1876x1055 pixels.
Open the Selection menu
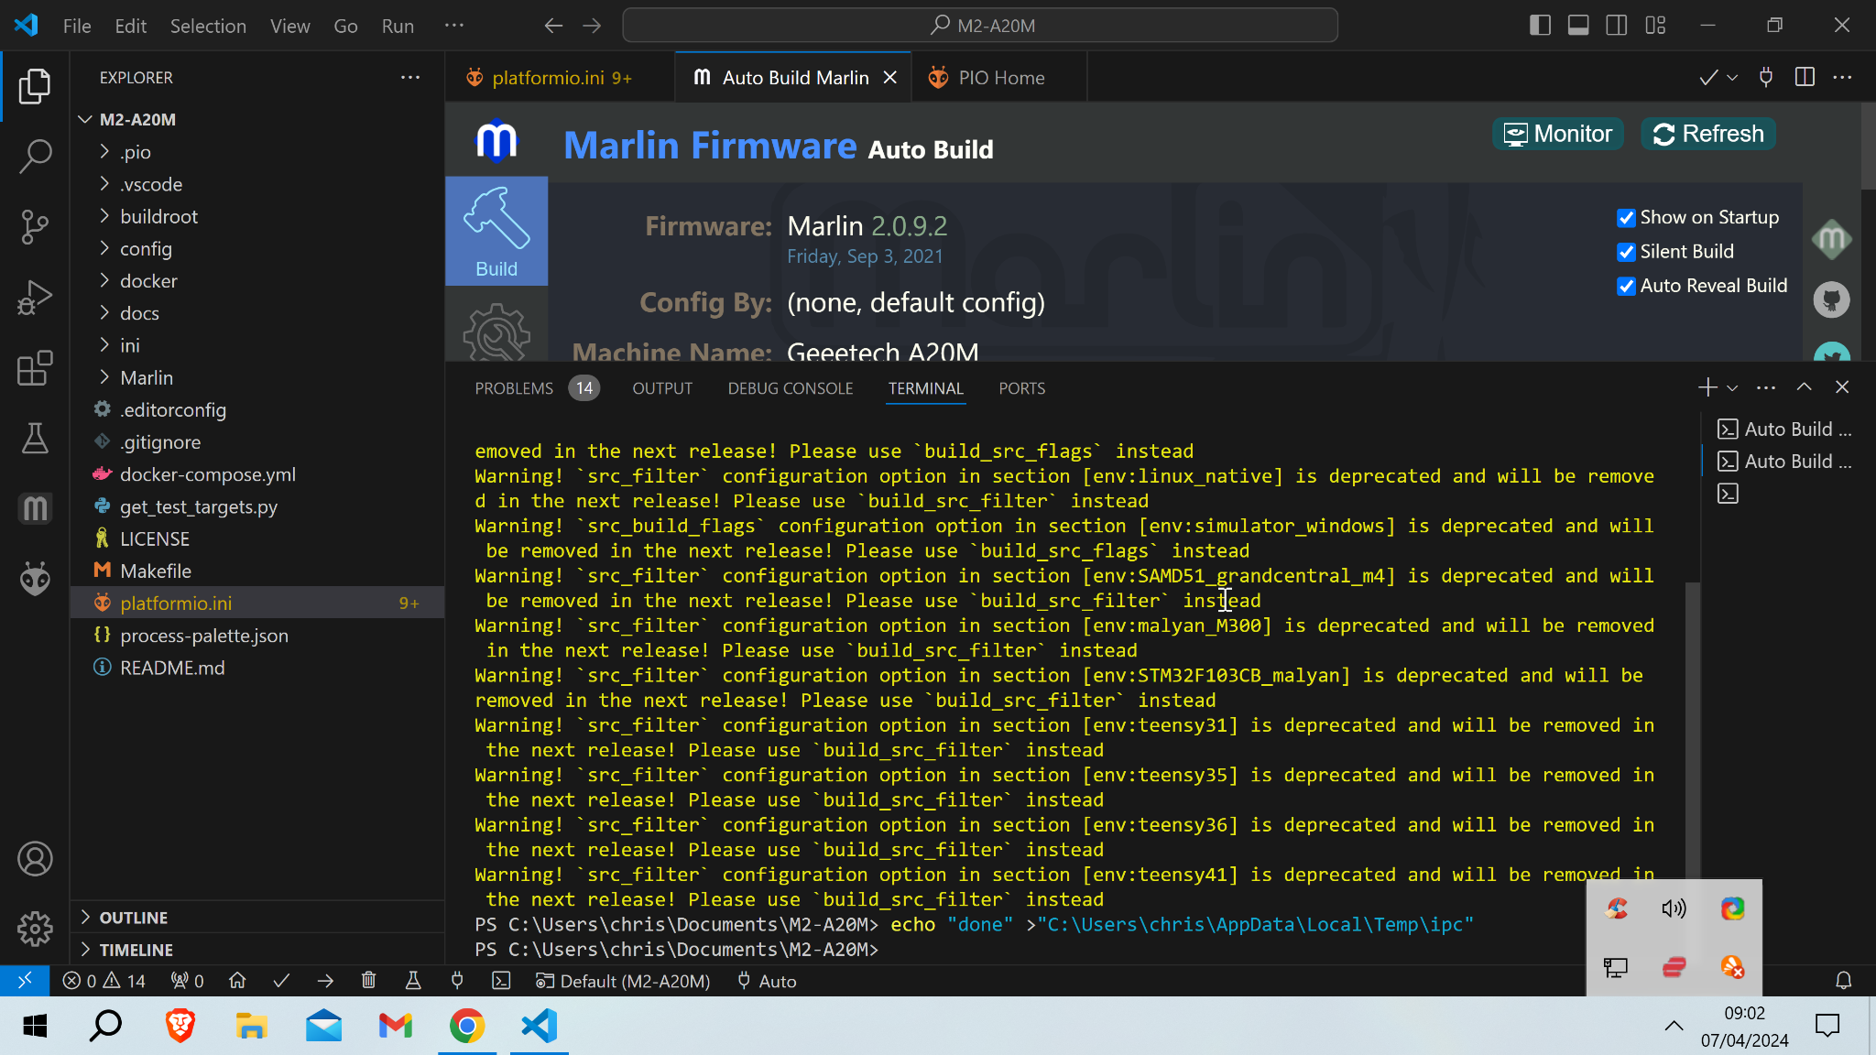(x=208, y=26)
